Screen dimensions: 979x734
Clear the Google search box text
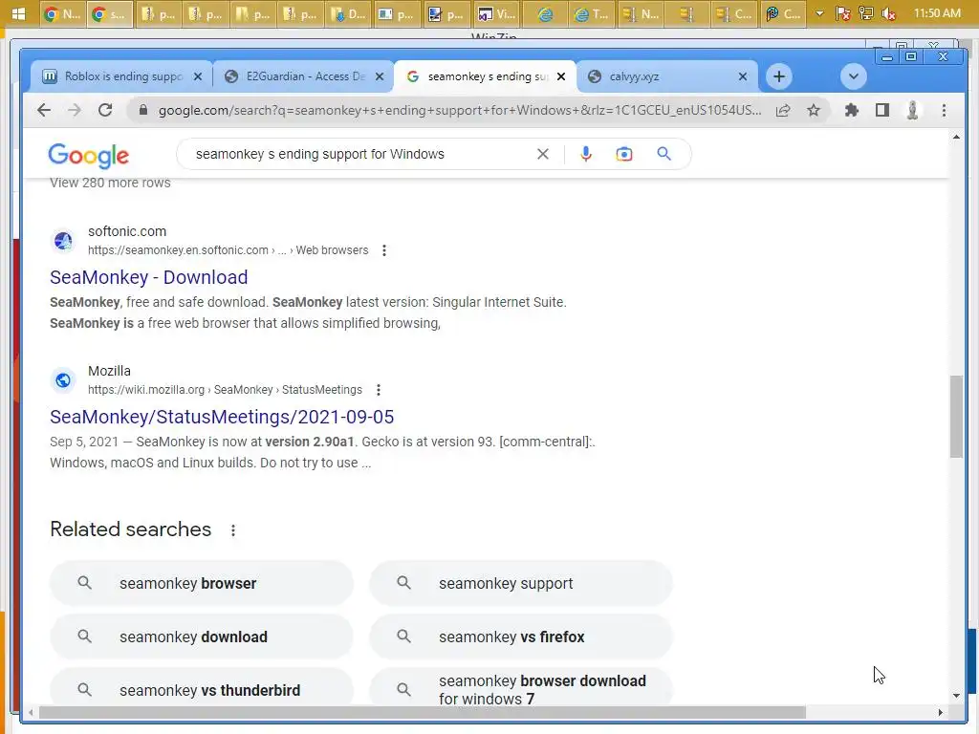pyautogui.click(x=543, y=154)
